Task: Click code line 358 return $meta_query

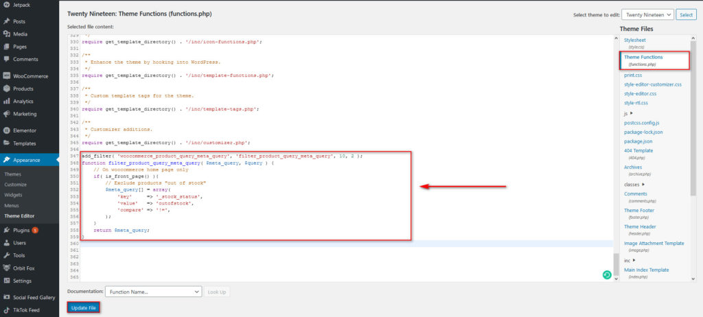Action: pos(121,230)
